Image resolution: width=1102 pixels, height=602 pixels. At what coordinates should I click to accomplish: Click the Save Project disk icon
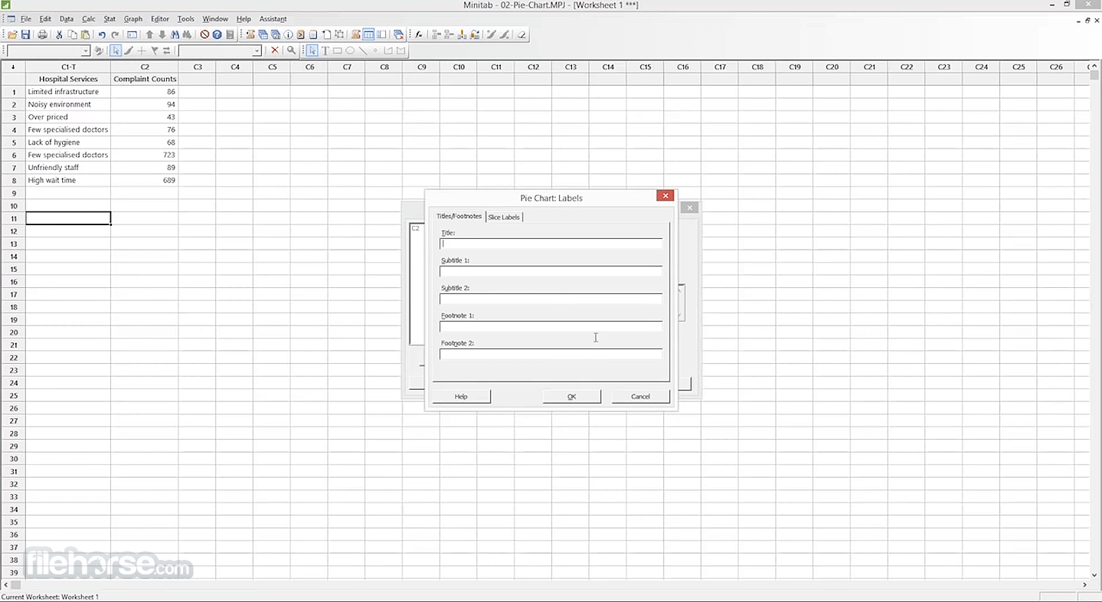(25, 34)
